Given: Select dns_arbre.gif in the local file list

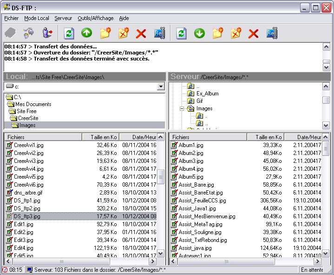Looking at the screenshot, I should pos(28,193).
